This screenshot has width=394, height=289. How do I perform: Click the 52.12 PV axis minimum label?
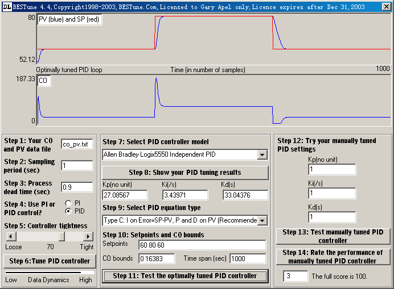(27, 60)
